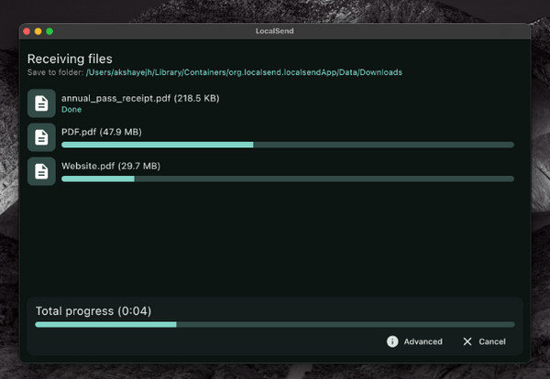This screenshot has width=550, height=379.
Task: Select the Website.pdf (29.7 MB) filename
Action: click(111, 166)
